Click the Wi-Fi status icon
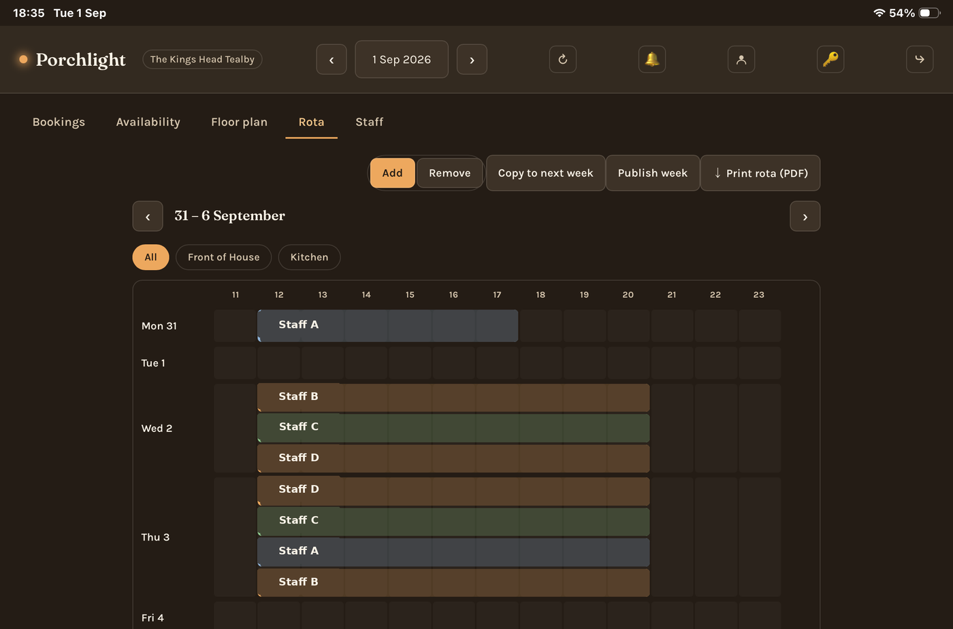 (879, 13)
